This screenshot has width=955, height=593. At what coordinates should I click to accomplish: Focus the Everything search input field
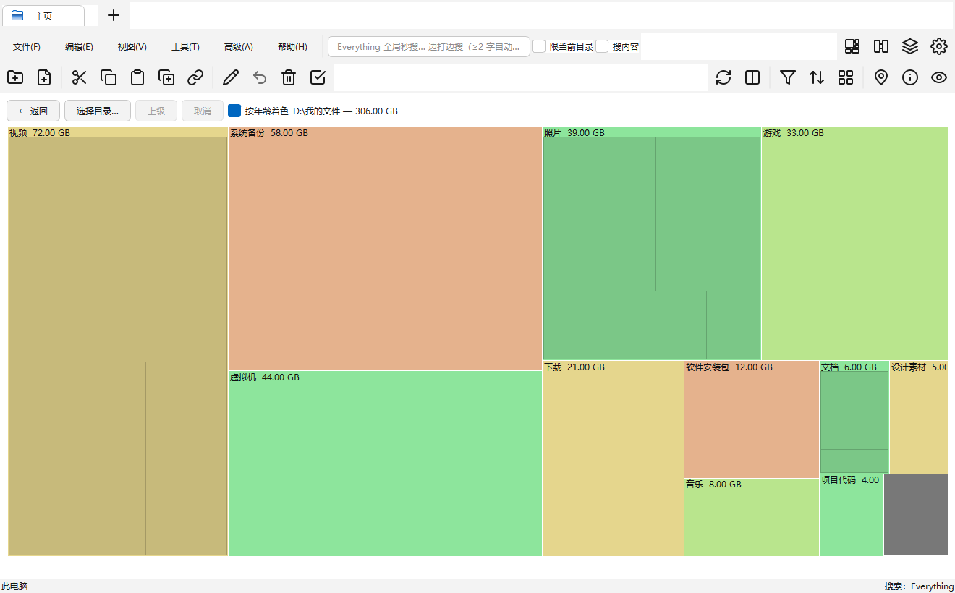click(x=429, y=47)
